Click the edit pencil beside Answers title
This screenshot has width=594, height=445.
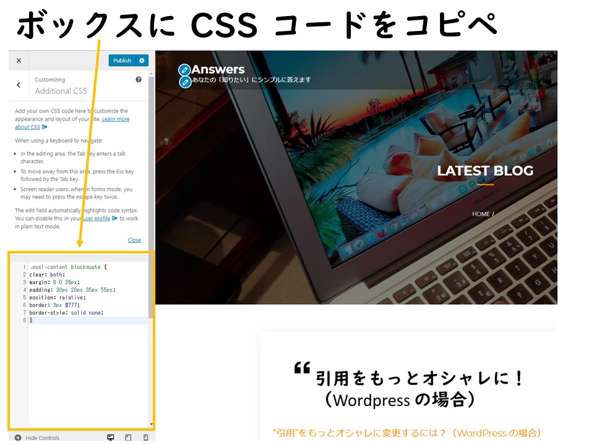pyautogui.click(x=184, y=70)
